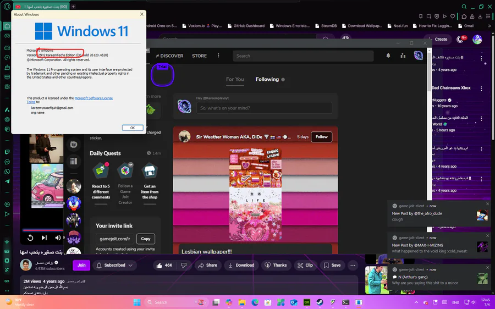Viewport: 495px width, 309px height.
Task: Open Aria AI in the Opera sidebar
Action: 7,110
